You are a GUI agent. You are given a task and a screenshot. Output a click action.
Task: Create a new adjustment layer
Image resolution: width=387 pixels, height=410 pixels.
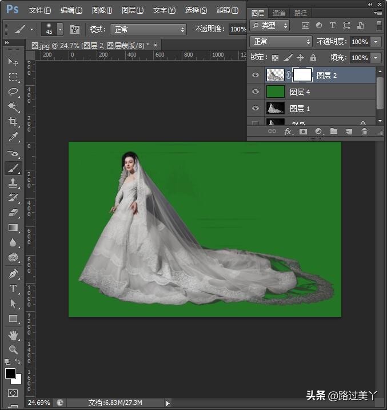319,132
